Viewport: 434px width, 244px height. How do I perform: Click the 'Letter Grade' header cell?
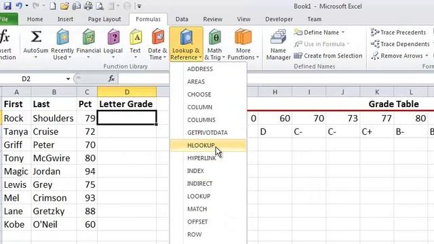tap(127, 104)
